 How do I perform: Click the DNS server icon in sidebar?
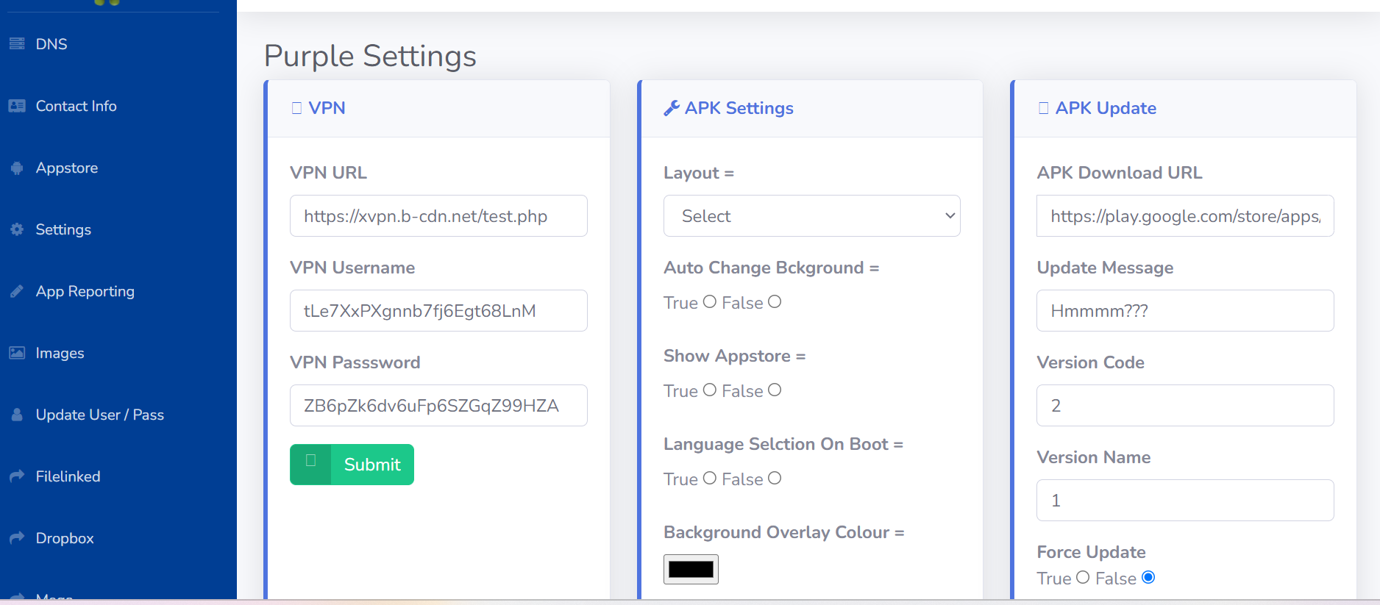(17, 44)
